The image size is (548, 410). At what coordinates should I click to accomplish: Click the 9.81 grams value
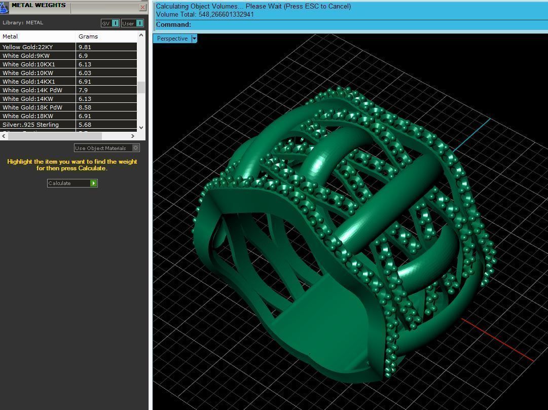coord(85,47)
